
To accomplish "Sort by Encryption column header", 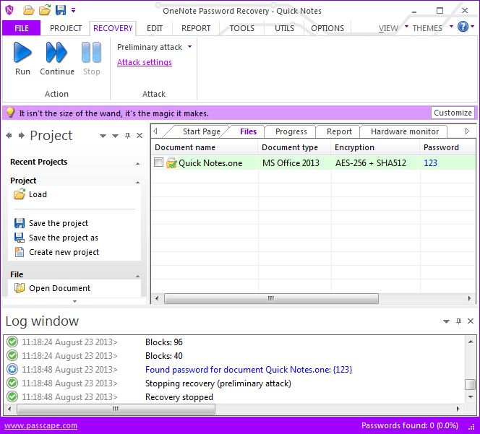I will point(375,147).
